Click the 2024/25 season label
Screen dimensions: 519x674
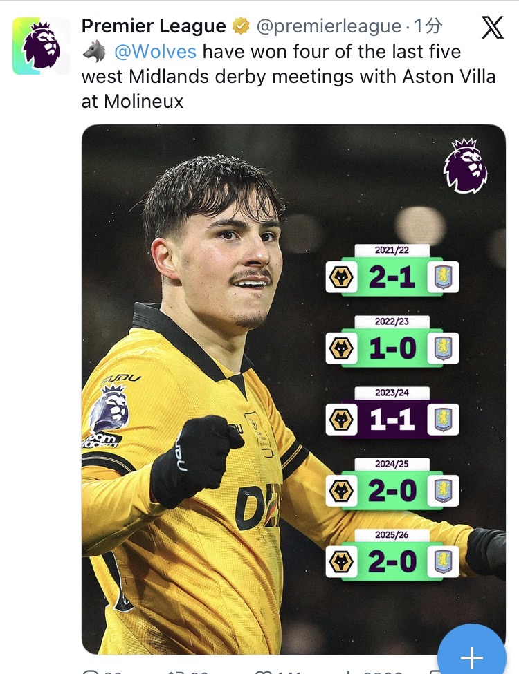click(x=392, y=465)
